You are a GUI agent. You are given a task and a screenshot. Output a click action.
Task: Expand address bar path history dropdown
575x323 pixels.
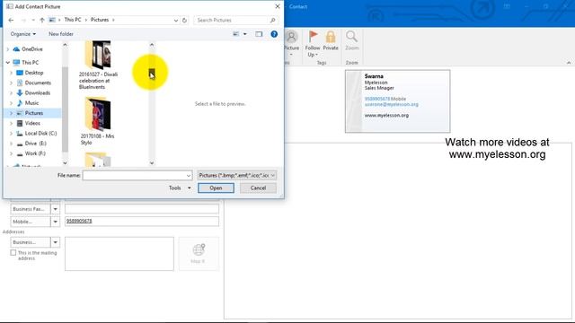(x=176, y=20)
